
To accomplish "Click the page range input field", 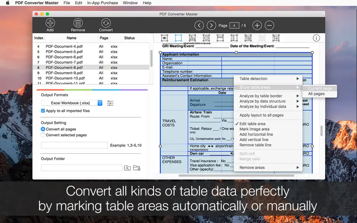I will tap(74, 145).
